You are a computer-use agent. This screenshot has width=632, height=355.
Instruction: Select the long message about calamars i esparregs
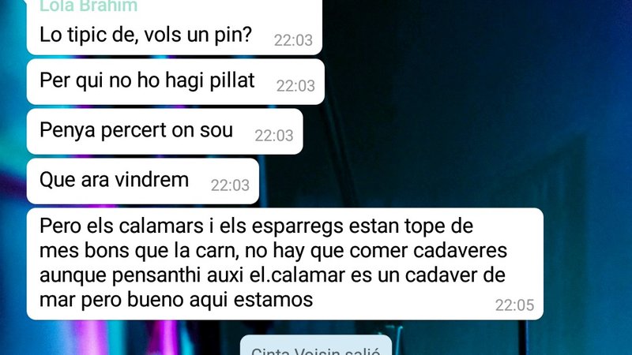click(x=285, y=264)
